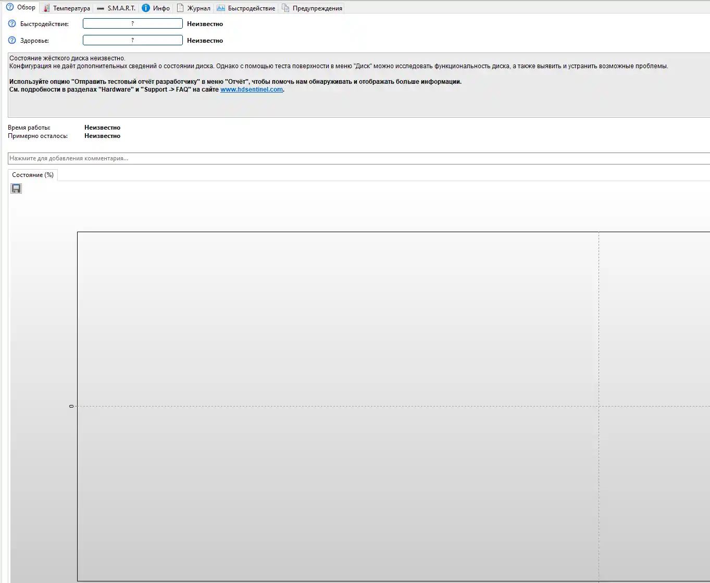Open the Инфо tab
710x583 pixels.
coord(156,8)
